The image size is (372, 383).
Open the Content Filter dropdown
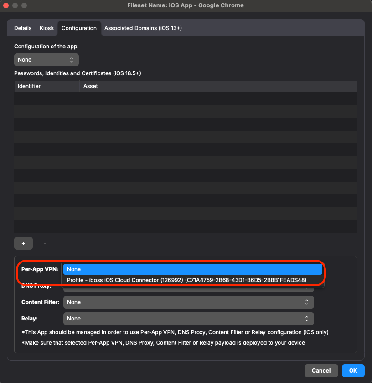[189, 302]
